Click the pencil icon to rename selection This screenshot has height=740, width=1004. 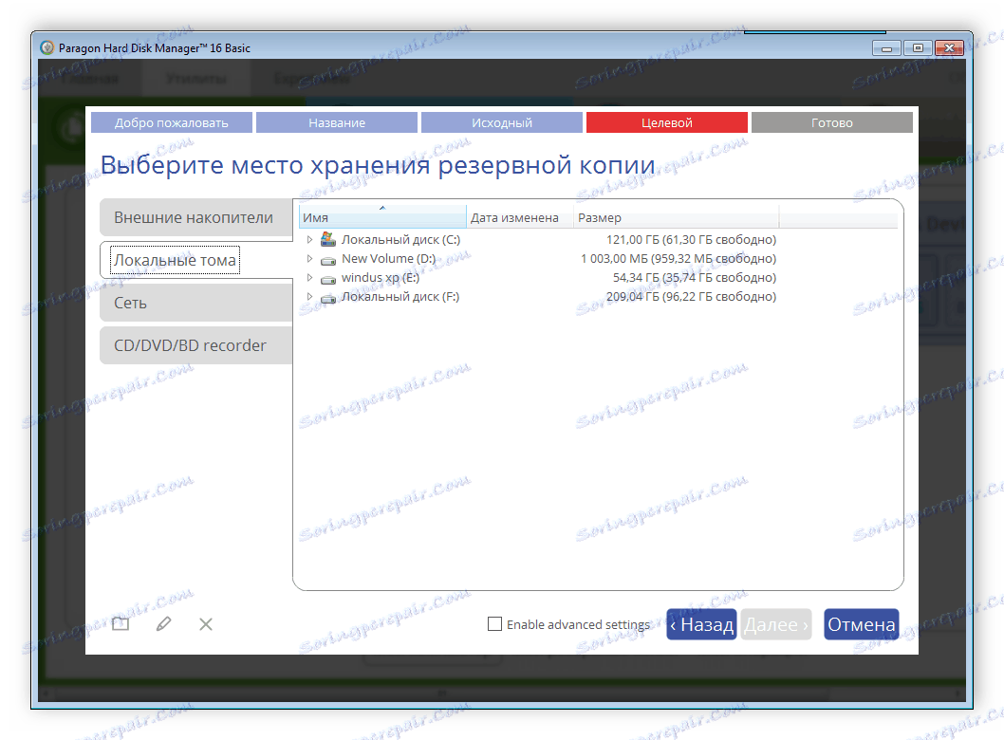coord(163,623)
